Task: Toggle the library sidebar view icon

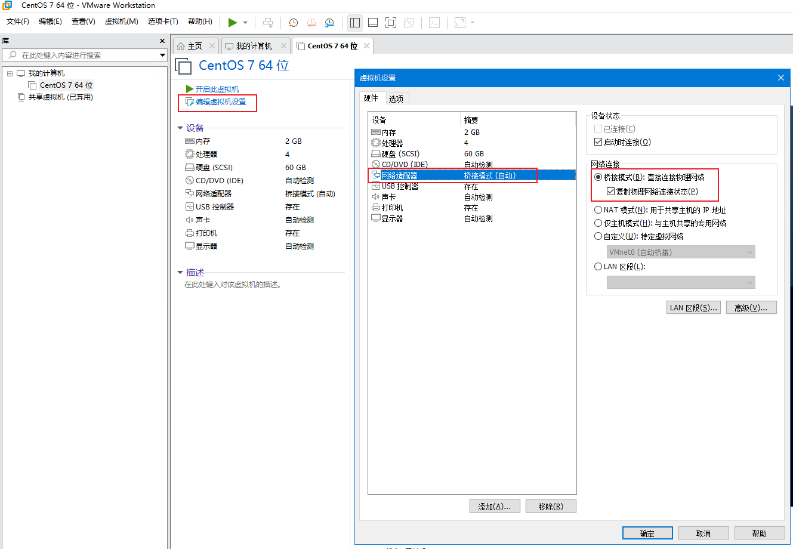Action: pos(355,23)
